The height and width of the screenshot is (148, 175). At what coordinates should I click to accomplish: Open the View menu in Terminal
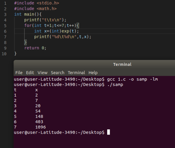pos(42,73)
